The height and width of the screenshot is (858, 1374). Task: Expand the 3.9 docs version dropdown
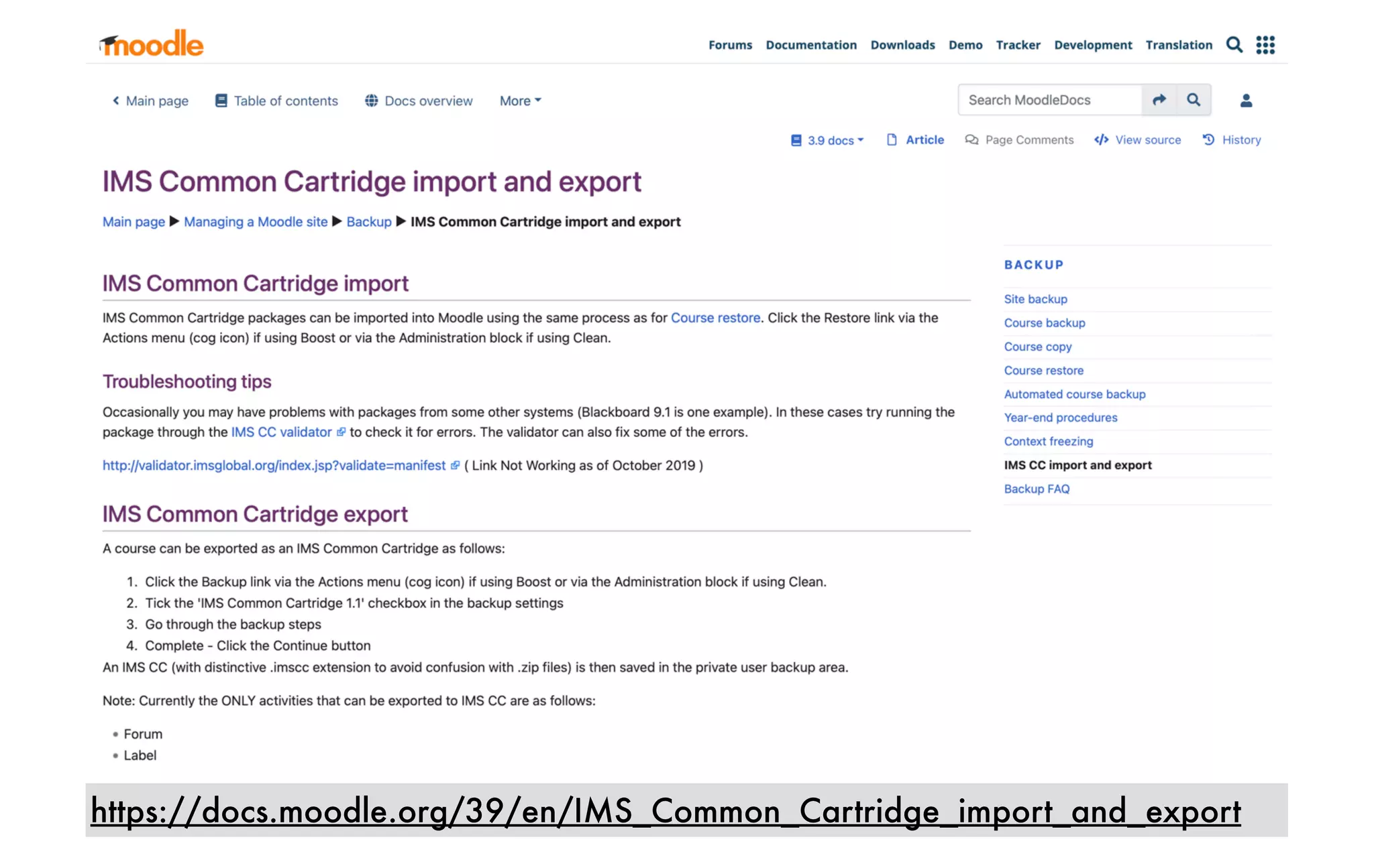tap(827, 140)
